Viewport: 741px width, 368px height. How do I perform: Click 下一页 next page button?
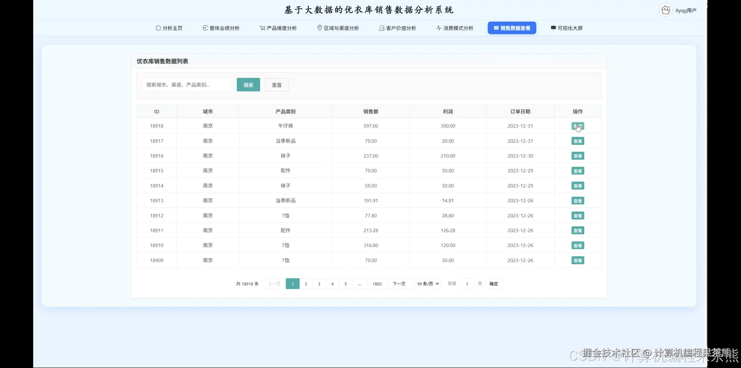pyautogui.click(x=399, y=284)
